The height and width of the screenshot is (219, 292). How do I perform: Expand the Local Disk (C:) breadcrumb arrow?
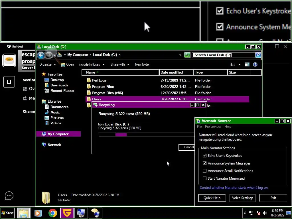point(119,55)
